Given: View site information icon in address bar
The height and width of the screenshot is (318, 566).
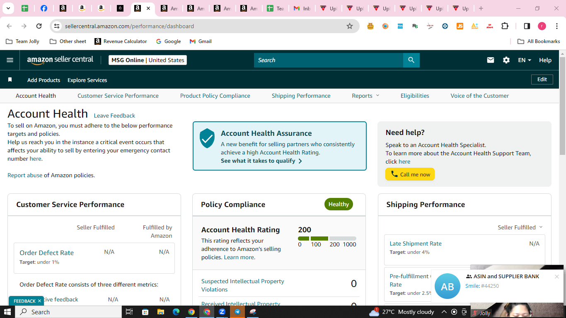Looking at the screenshot, I should [57, 26].
